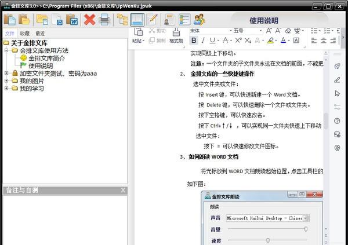Click the red X delete icon
Screen dimensions: 348x245
click(x=89, y=20)
